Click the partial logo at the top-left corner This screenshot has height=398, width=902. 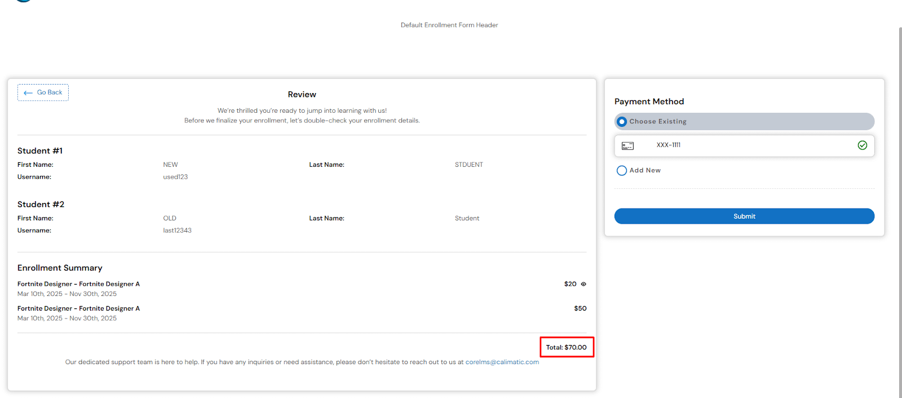coord(23,1)
